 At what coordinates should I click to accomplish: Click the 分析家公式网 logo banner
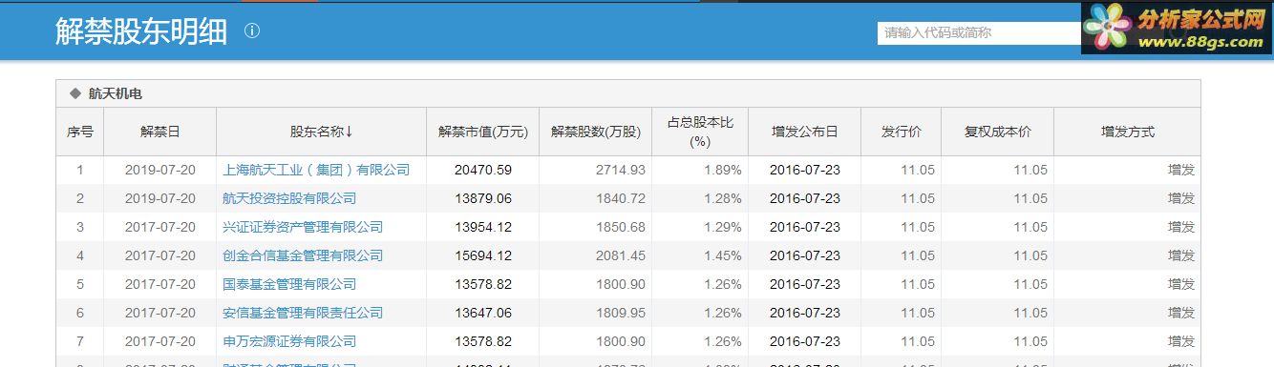pos(1178,28)
